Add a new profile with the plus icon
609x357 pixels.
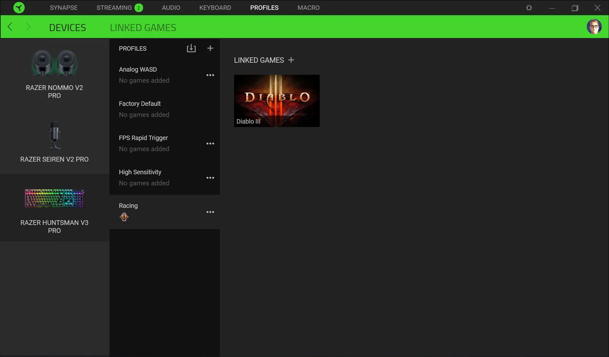tap(210, 48)
